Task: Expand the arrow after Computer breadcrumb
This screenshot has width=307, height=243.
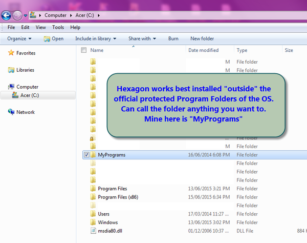Action: pos(71,15)
